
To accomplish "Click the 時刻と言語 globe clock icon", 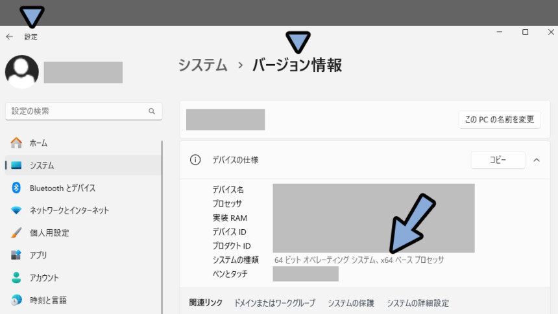I will (x=16, y=300).
